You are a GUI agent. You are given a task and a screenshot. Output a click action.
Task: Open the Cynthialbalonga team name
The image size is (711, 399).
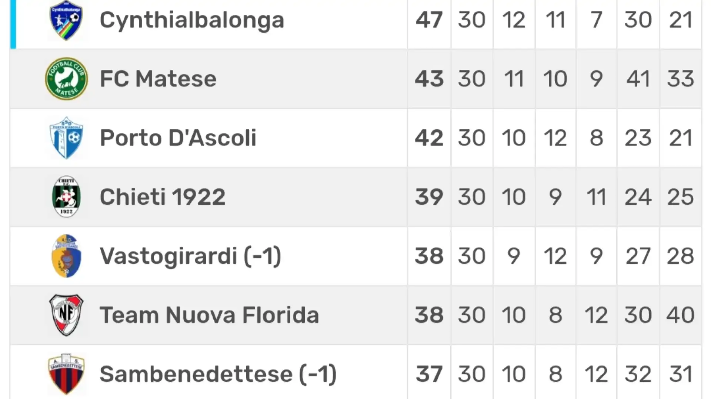pyautogui.click(x=192, y=20)
